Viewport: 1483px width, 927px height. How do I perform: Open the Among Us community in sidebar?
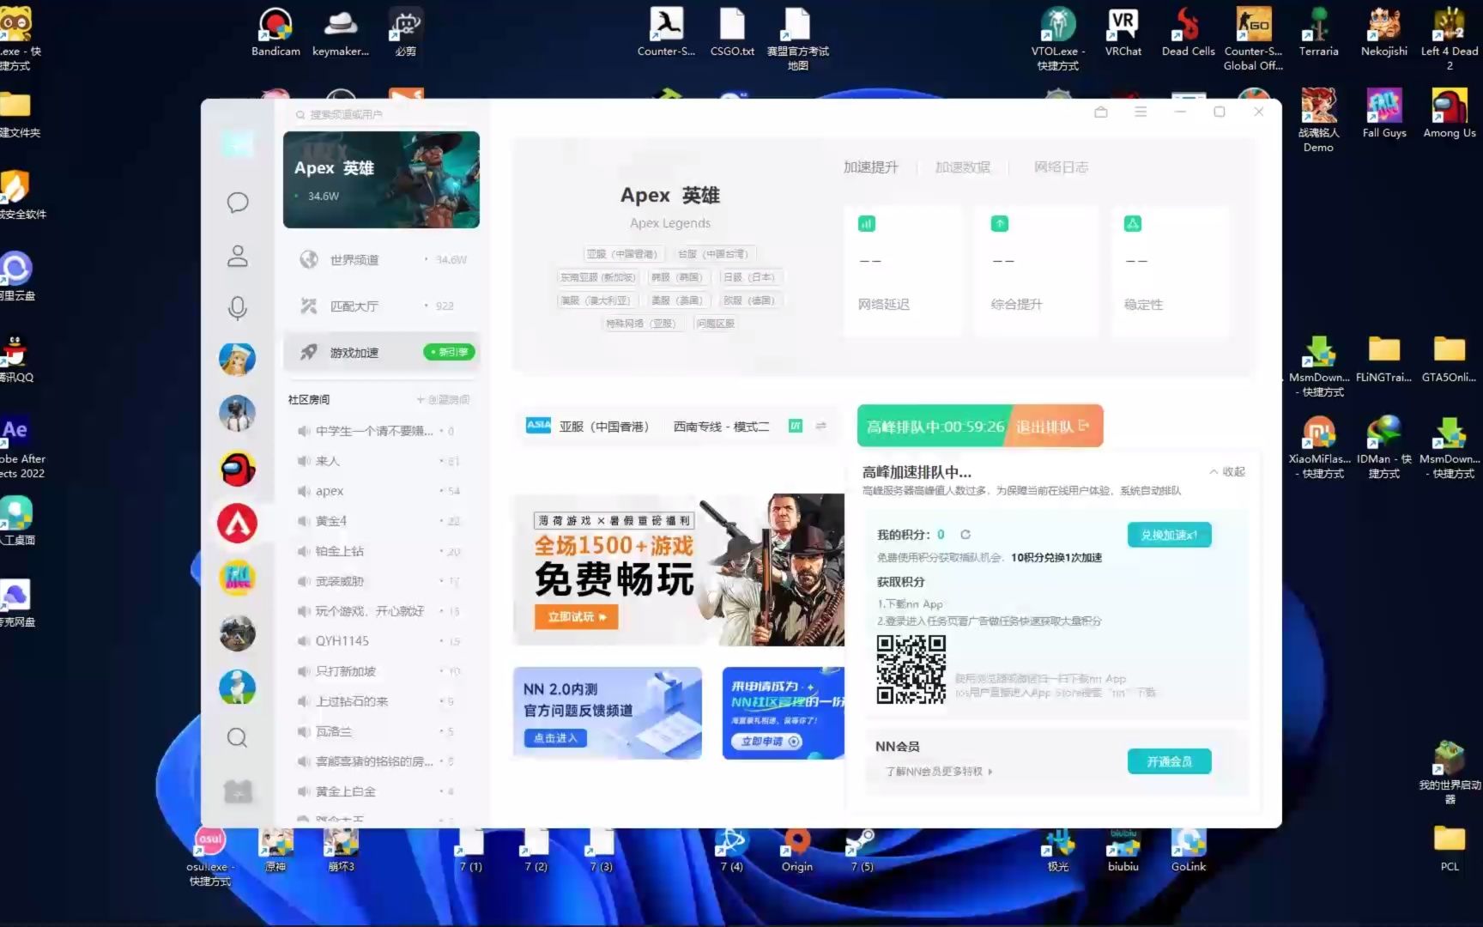point(238,469)
